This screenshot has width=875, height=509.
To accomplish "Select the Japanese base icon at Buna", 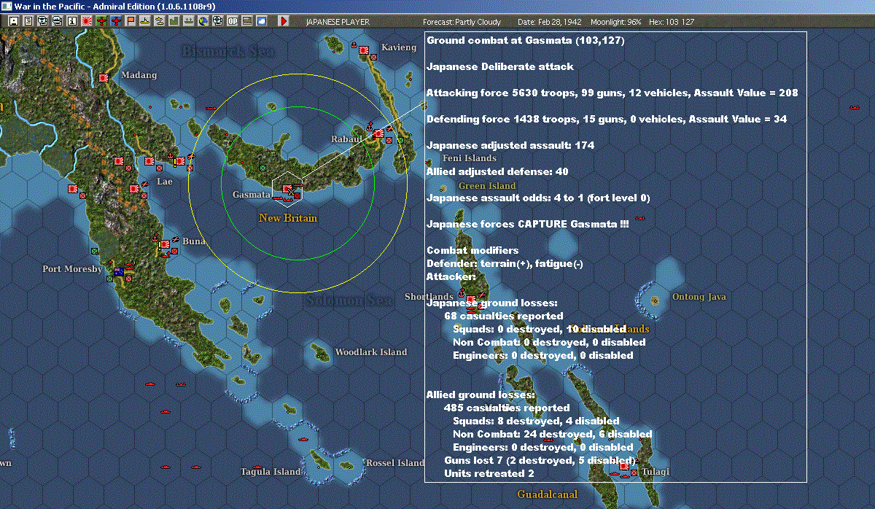I will tap(166, 244).
